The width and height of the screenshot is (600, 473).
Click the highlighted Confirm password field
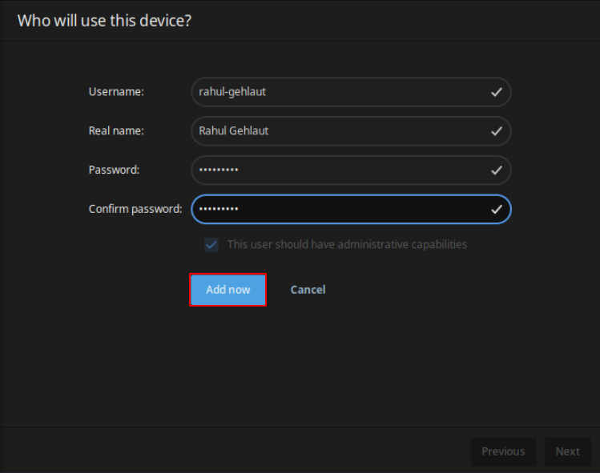tap(351, 209)
